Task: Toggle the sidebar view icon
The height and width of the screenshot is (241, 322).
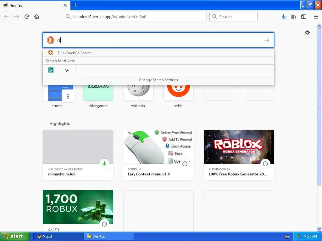Action: coord(304,17)
